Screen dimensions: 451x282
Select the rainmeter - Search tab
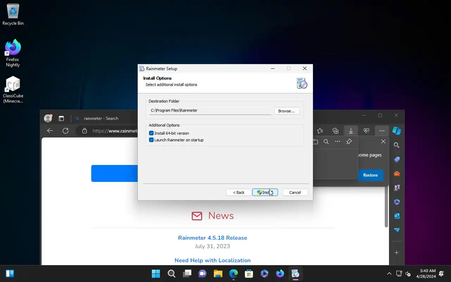[101, 118]
